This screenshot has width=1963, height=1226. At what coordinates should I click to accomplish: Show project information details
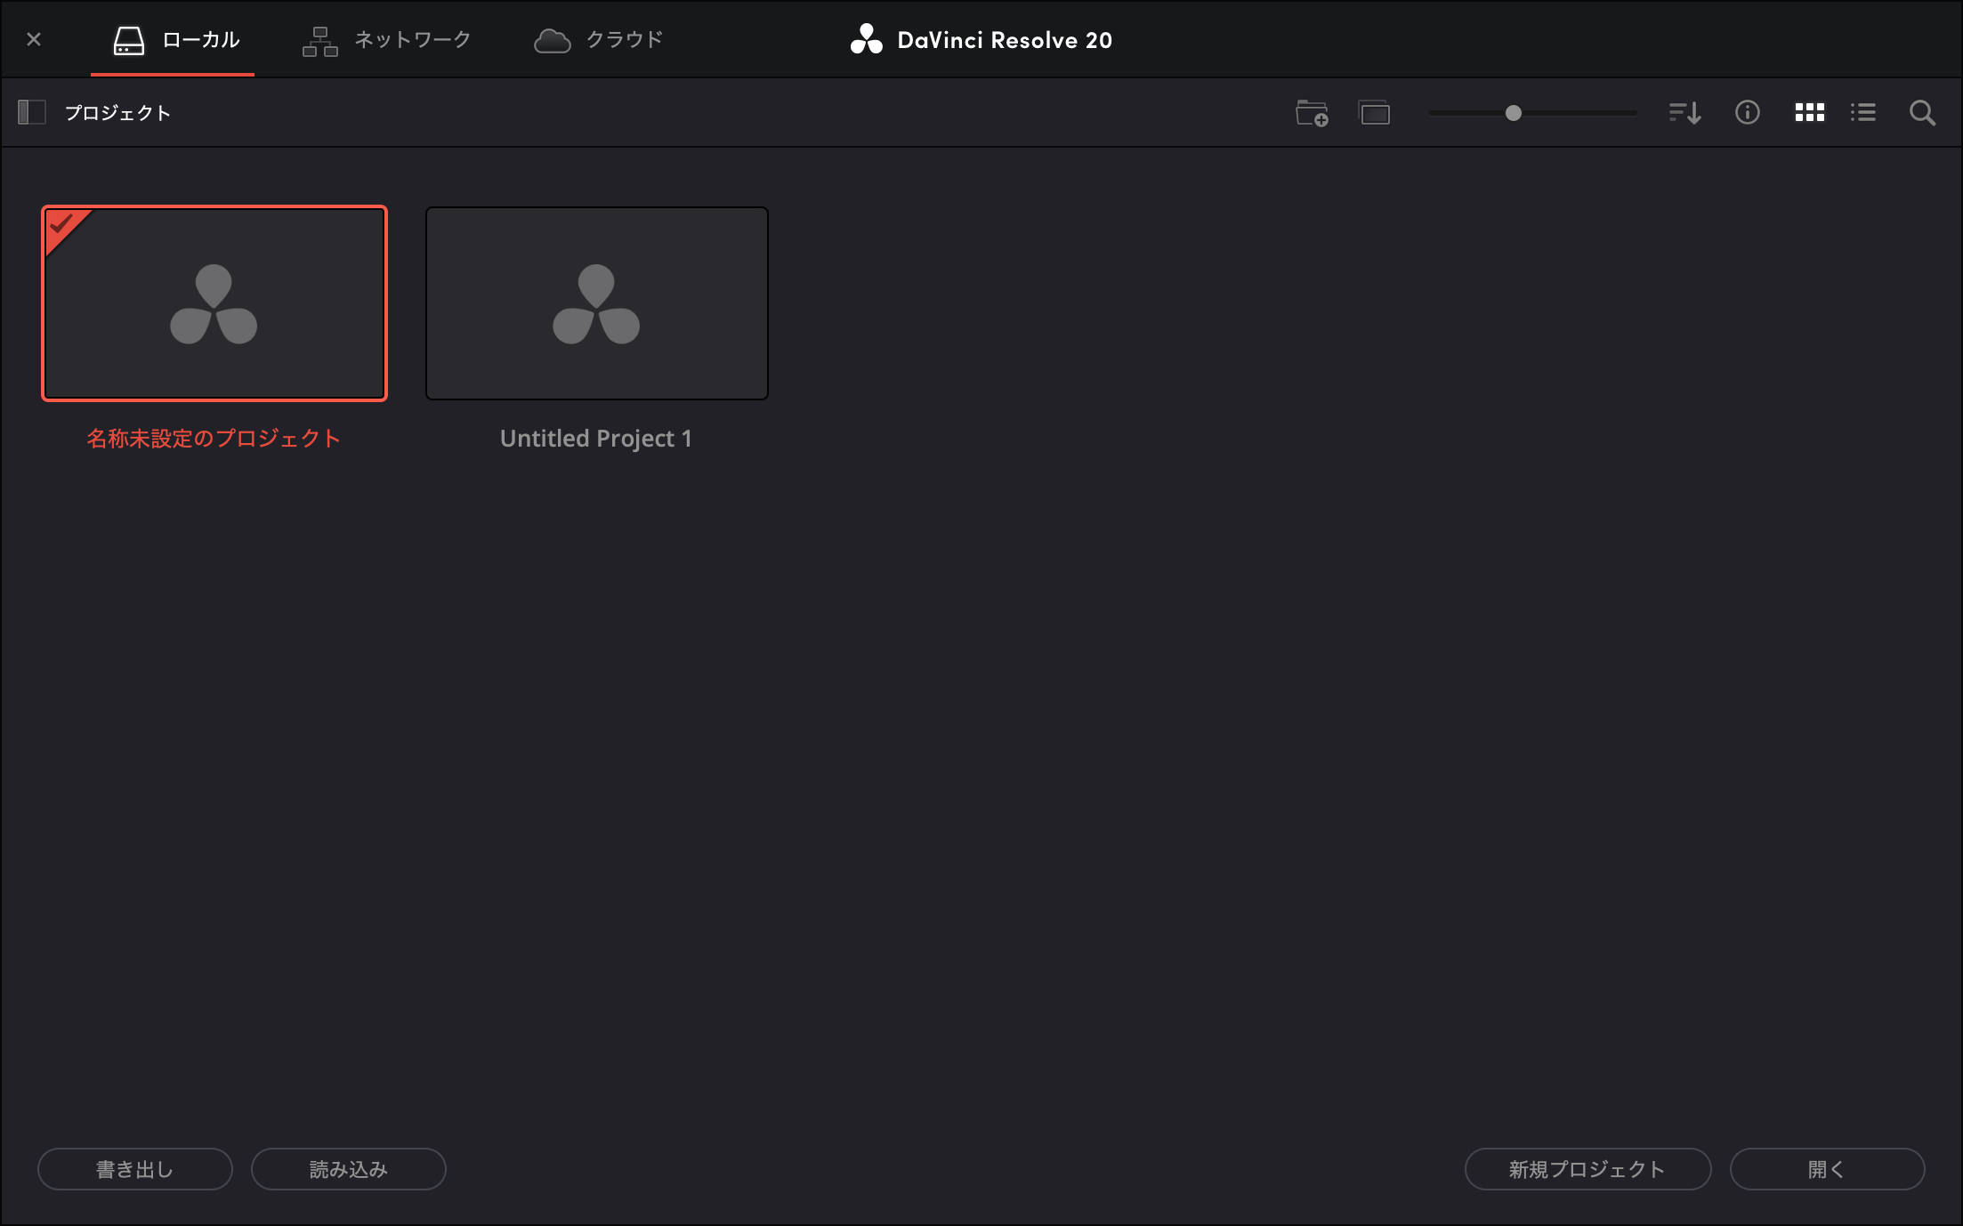click(x=1747, y=113)
